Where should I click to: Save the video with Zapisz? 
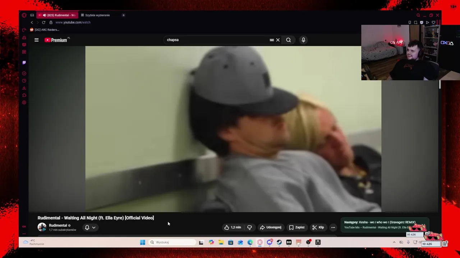(296, 227)
